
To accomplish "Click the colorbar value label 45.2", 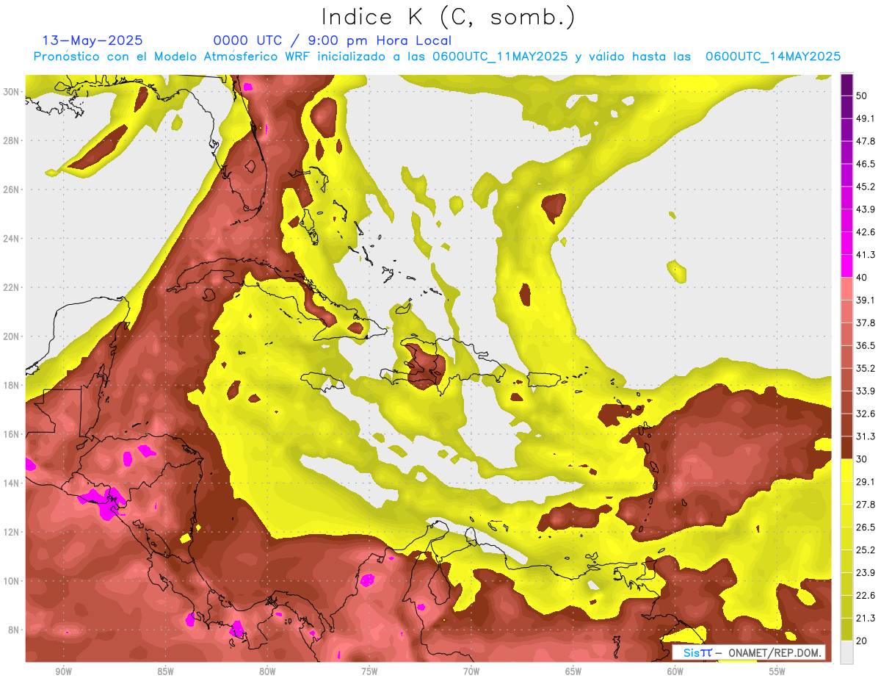I will 866,187.
